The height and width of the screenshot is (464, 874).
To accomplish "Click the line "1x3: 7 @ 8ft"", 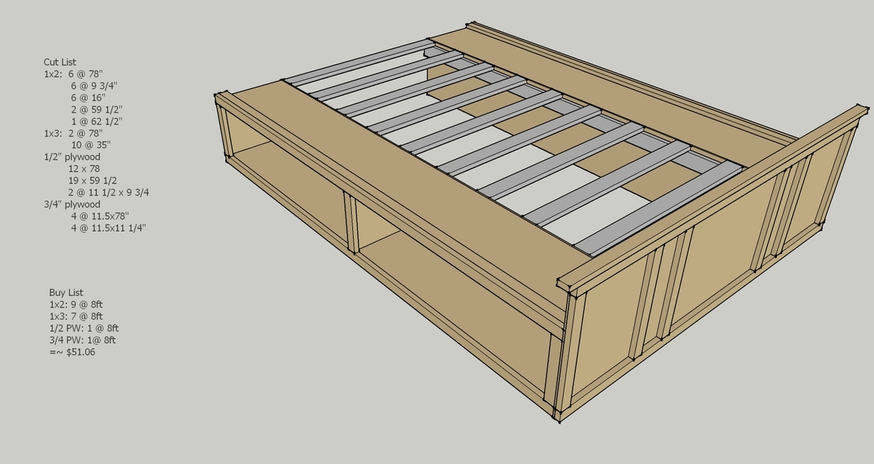I will click(x=76, y=316).
